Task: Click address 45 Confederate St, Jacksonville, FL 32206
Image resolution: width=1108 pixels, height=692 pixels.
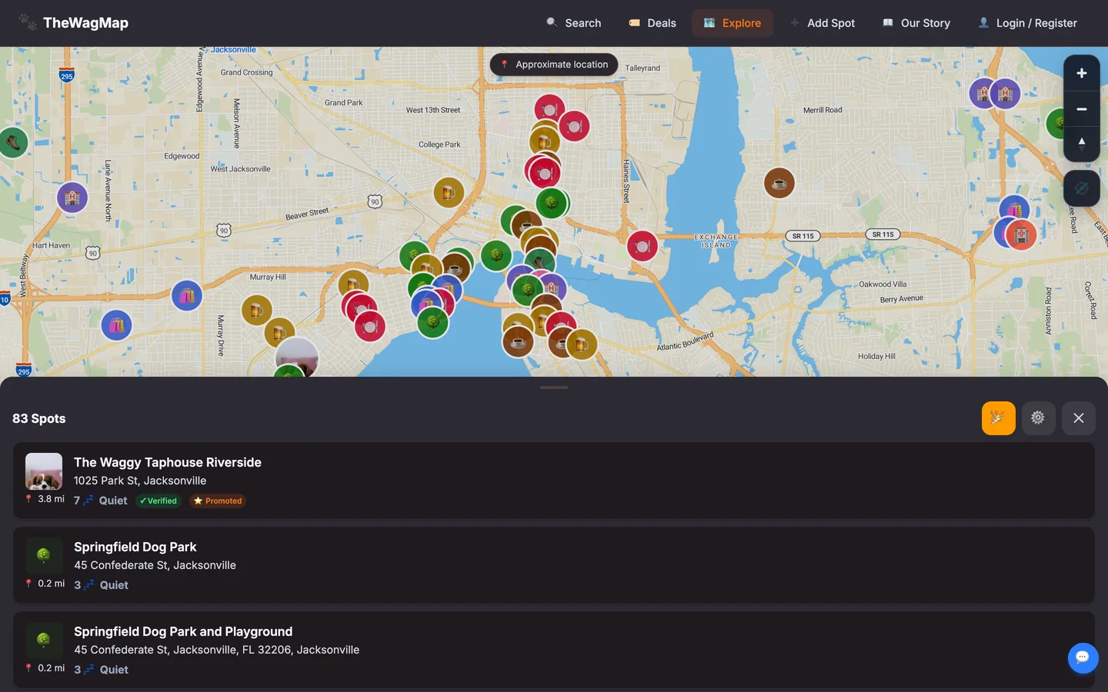Action: point(217,650)
